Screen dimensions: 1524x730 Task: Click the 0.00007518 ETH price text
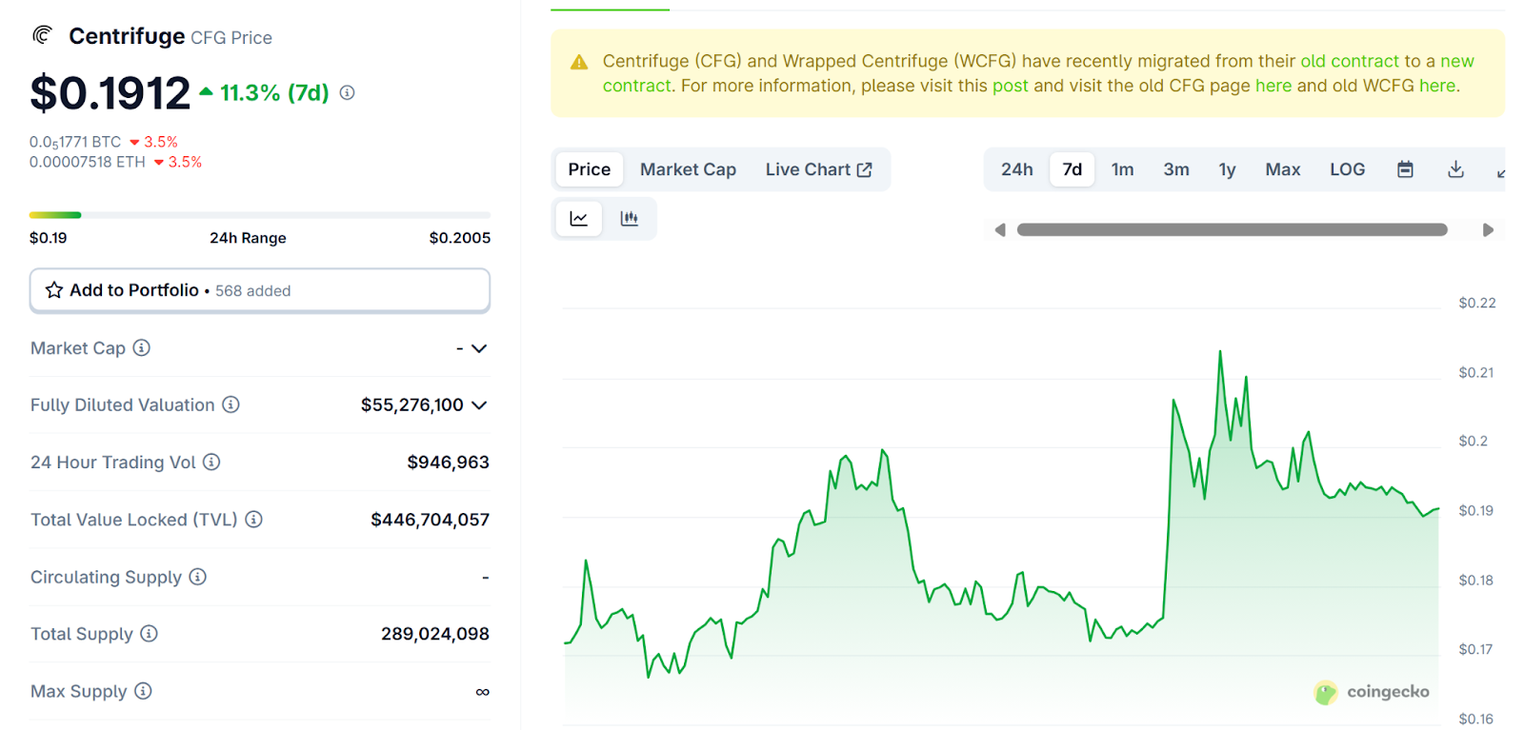(x=88, y=162)
